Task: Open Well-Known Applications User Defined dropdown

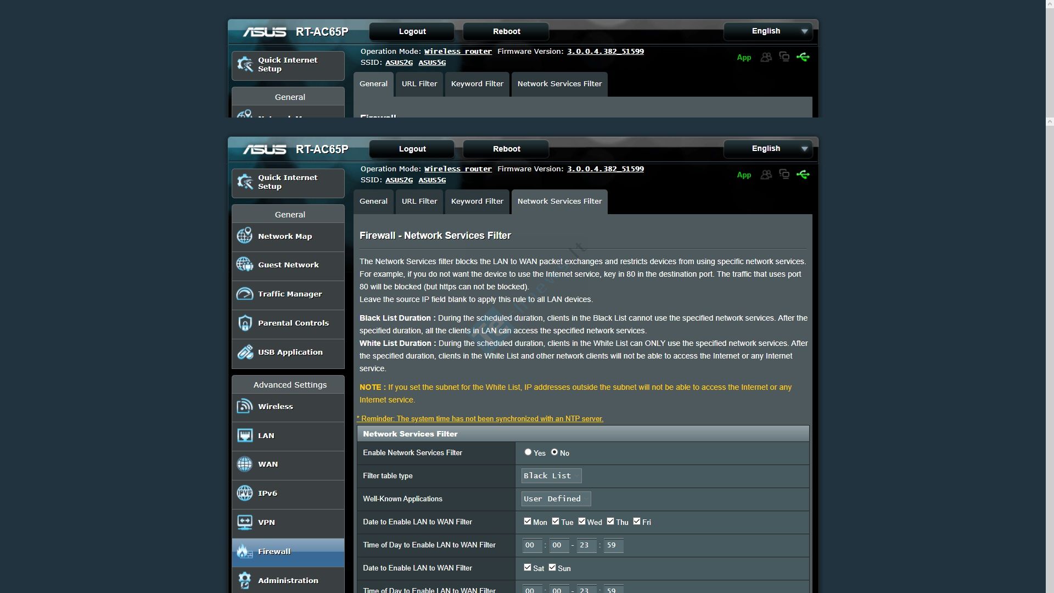Action: (x=556, y=499)
